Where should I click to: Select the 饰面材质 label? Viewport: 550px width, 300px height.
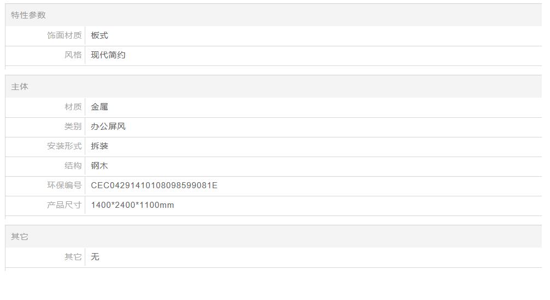tap(64, 35)
